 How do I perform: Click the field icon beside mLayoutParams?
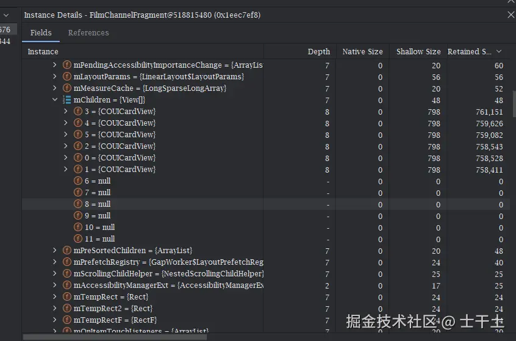click(x=67, y=77)
